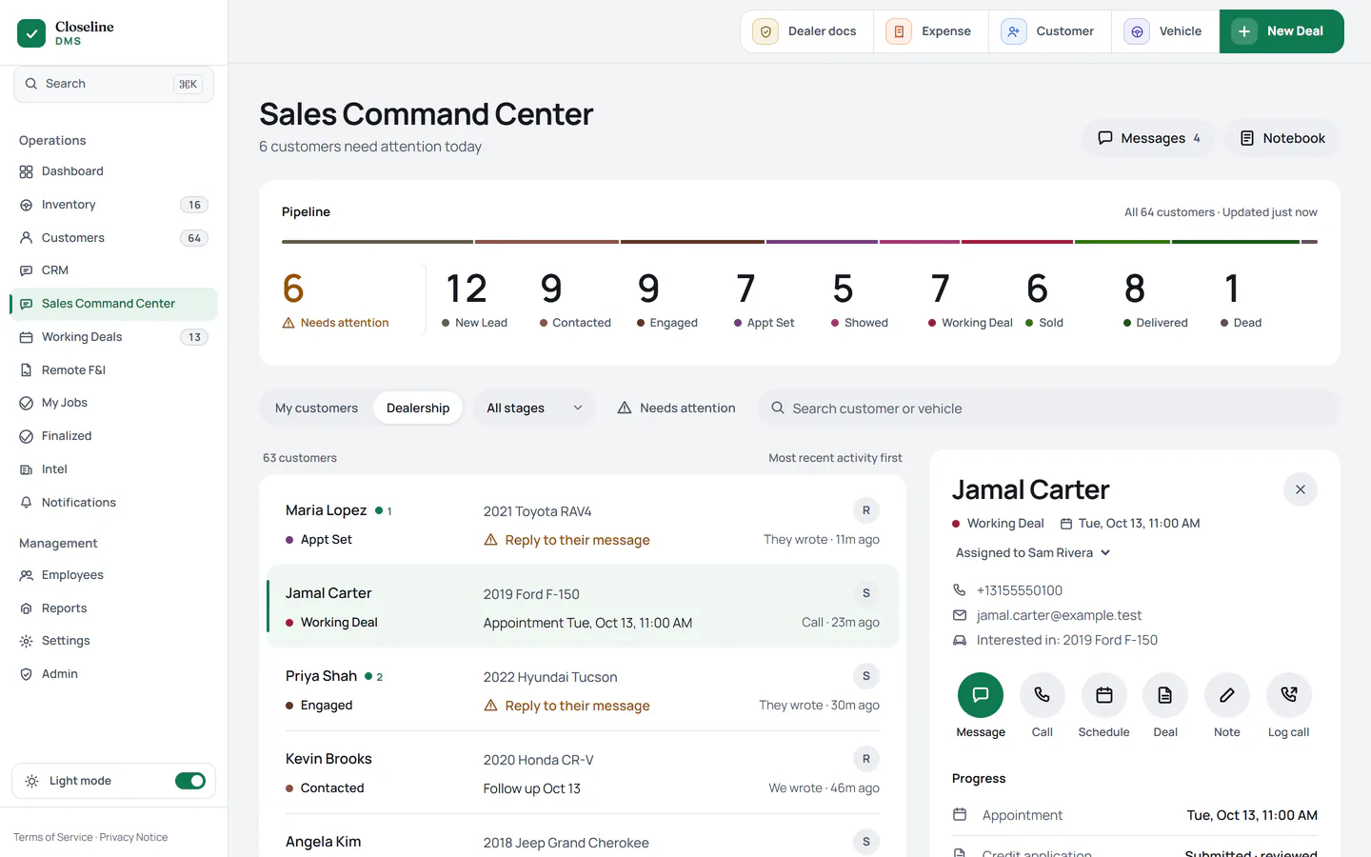
Task: Click jamal.carter@example.test email address
Action: (x=1059, y=615)
